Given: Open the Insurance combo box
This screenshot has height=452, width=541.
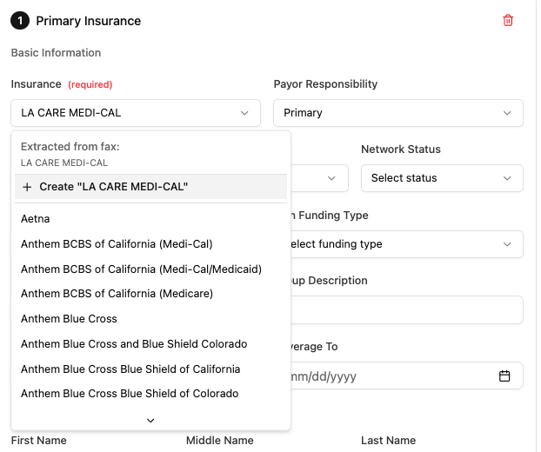Looking at the screenshot, I should click(136, 113).
